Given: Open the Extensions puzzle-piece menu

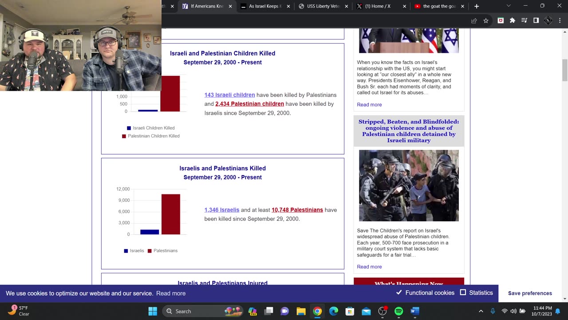Looking at the screenshot, I should click(x=513, y=20).
